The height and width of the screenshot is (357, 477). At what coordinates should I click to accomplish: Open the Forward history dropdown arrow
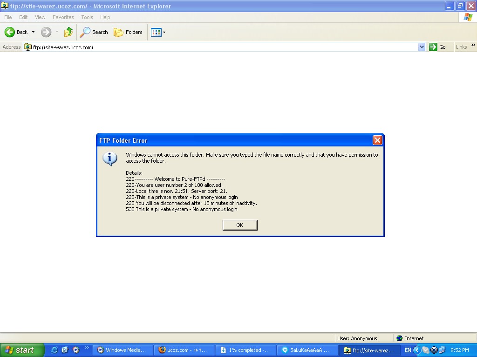(x=57, y=32)
